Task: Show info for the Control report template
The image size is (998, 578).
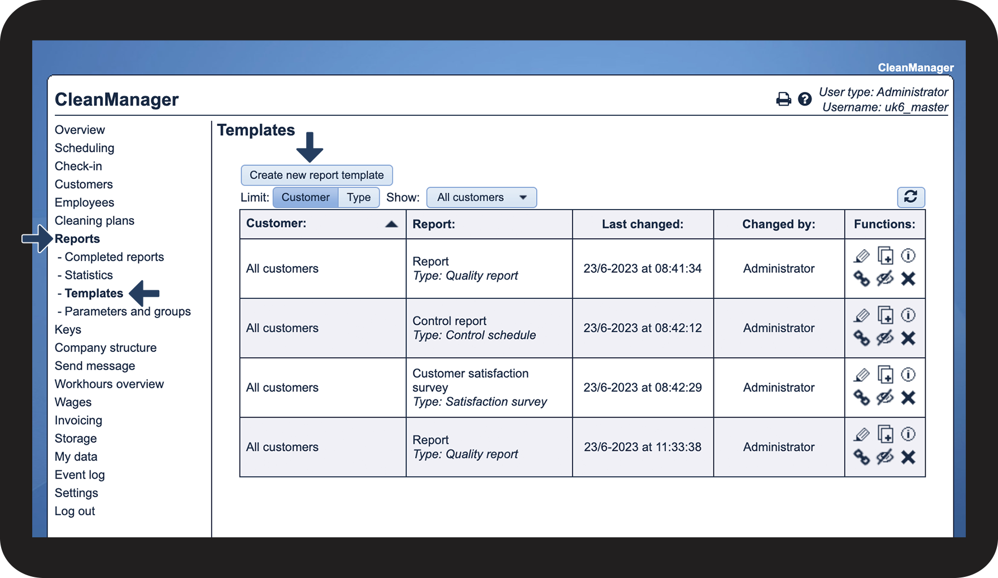Action: pyautogui.click(x=908, y=315)
